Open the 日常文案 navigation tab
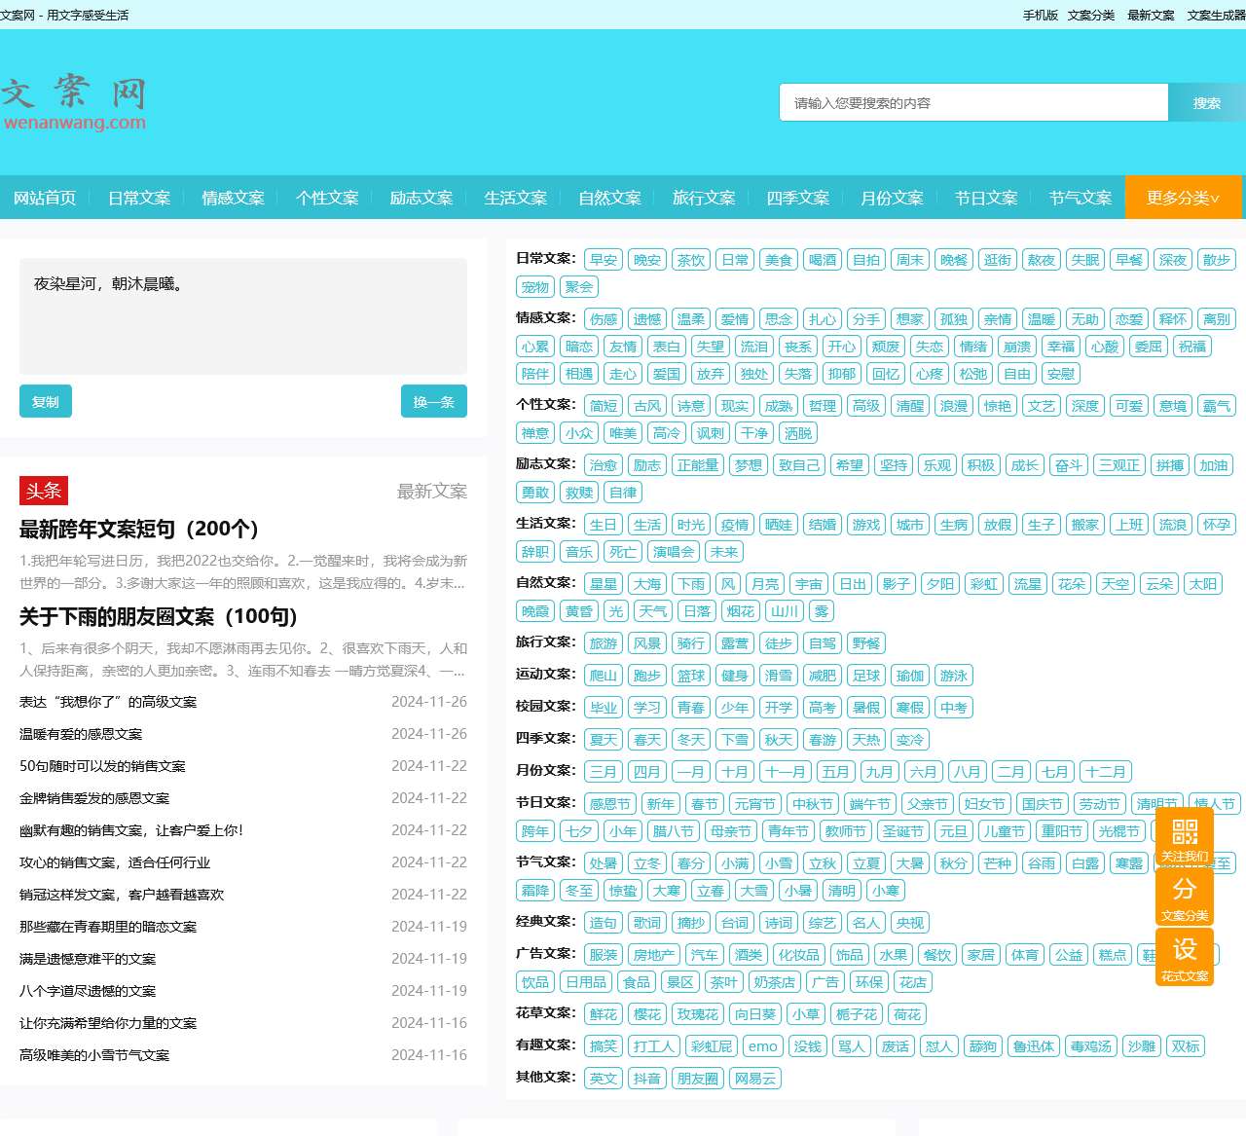Screen dimensions: 1246x1136 click(138, 198)
